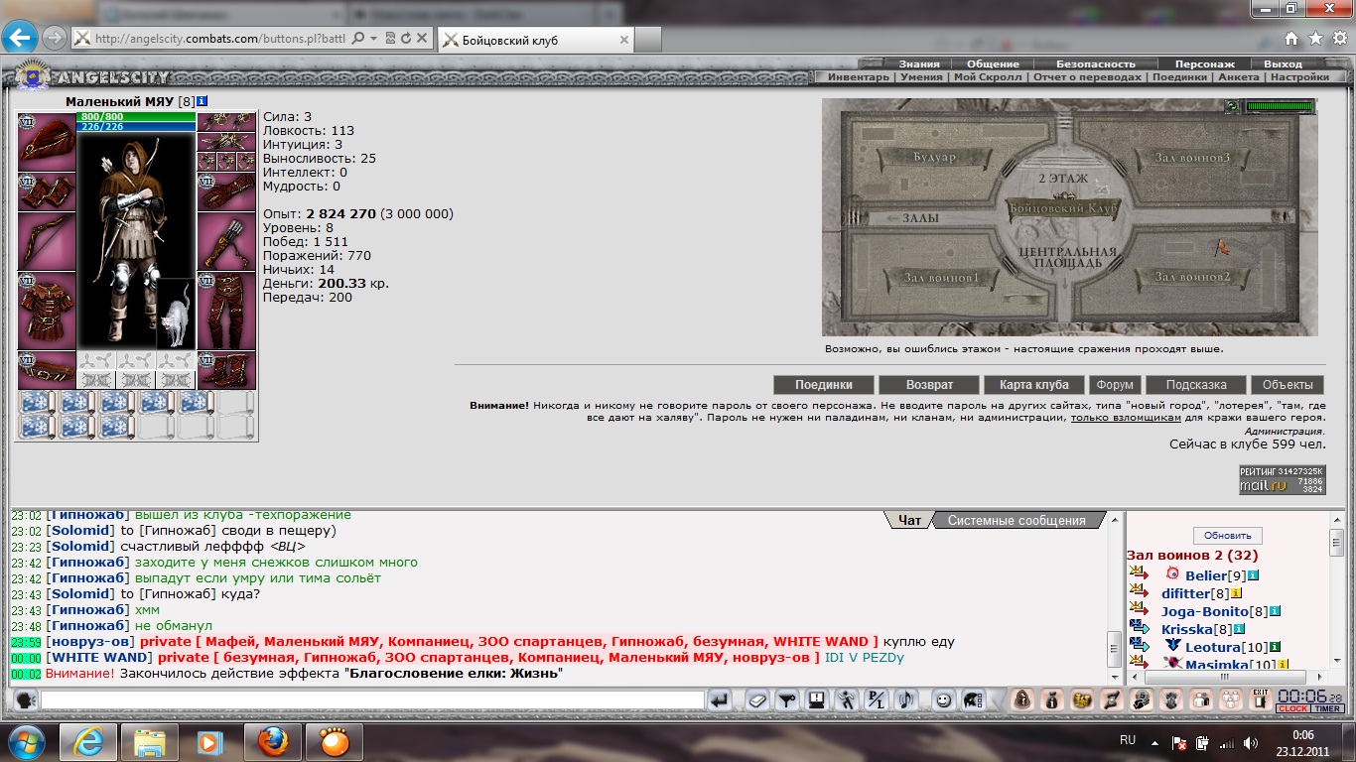Click the Поединки button beside Возврат

(824, 385)
